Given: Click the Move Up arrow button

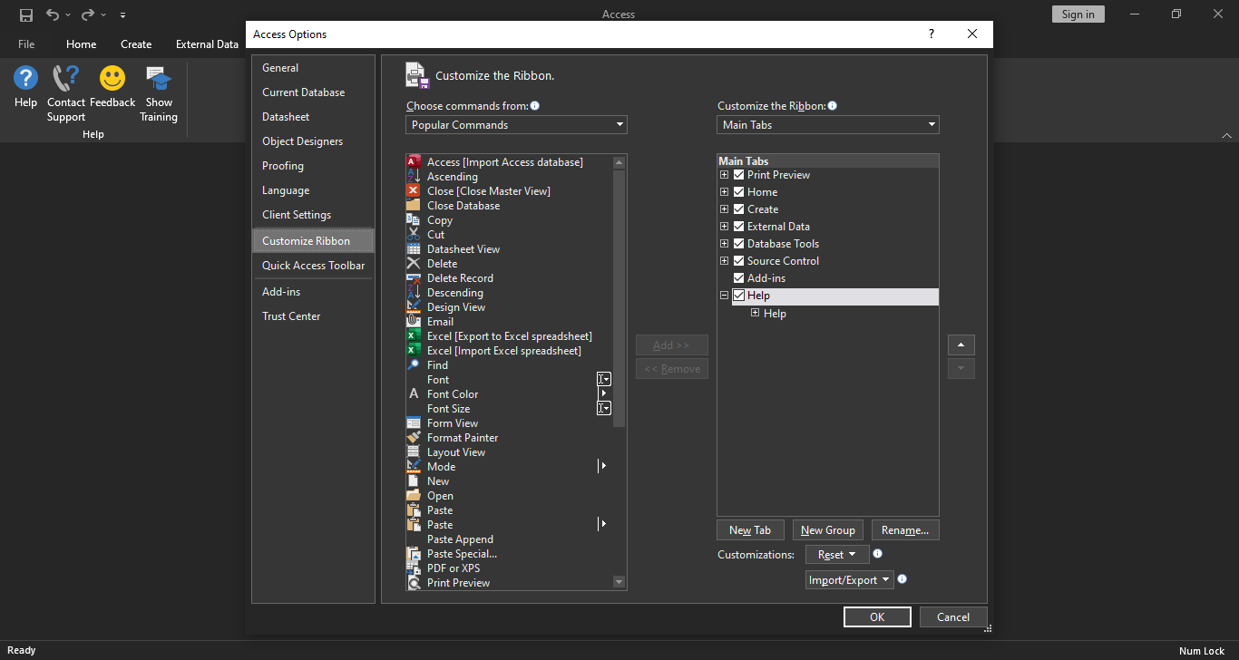Looking at the screenshot, I should pyautogui.click(x=961, y=345).
